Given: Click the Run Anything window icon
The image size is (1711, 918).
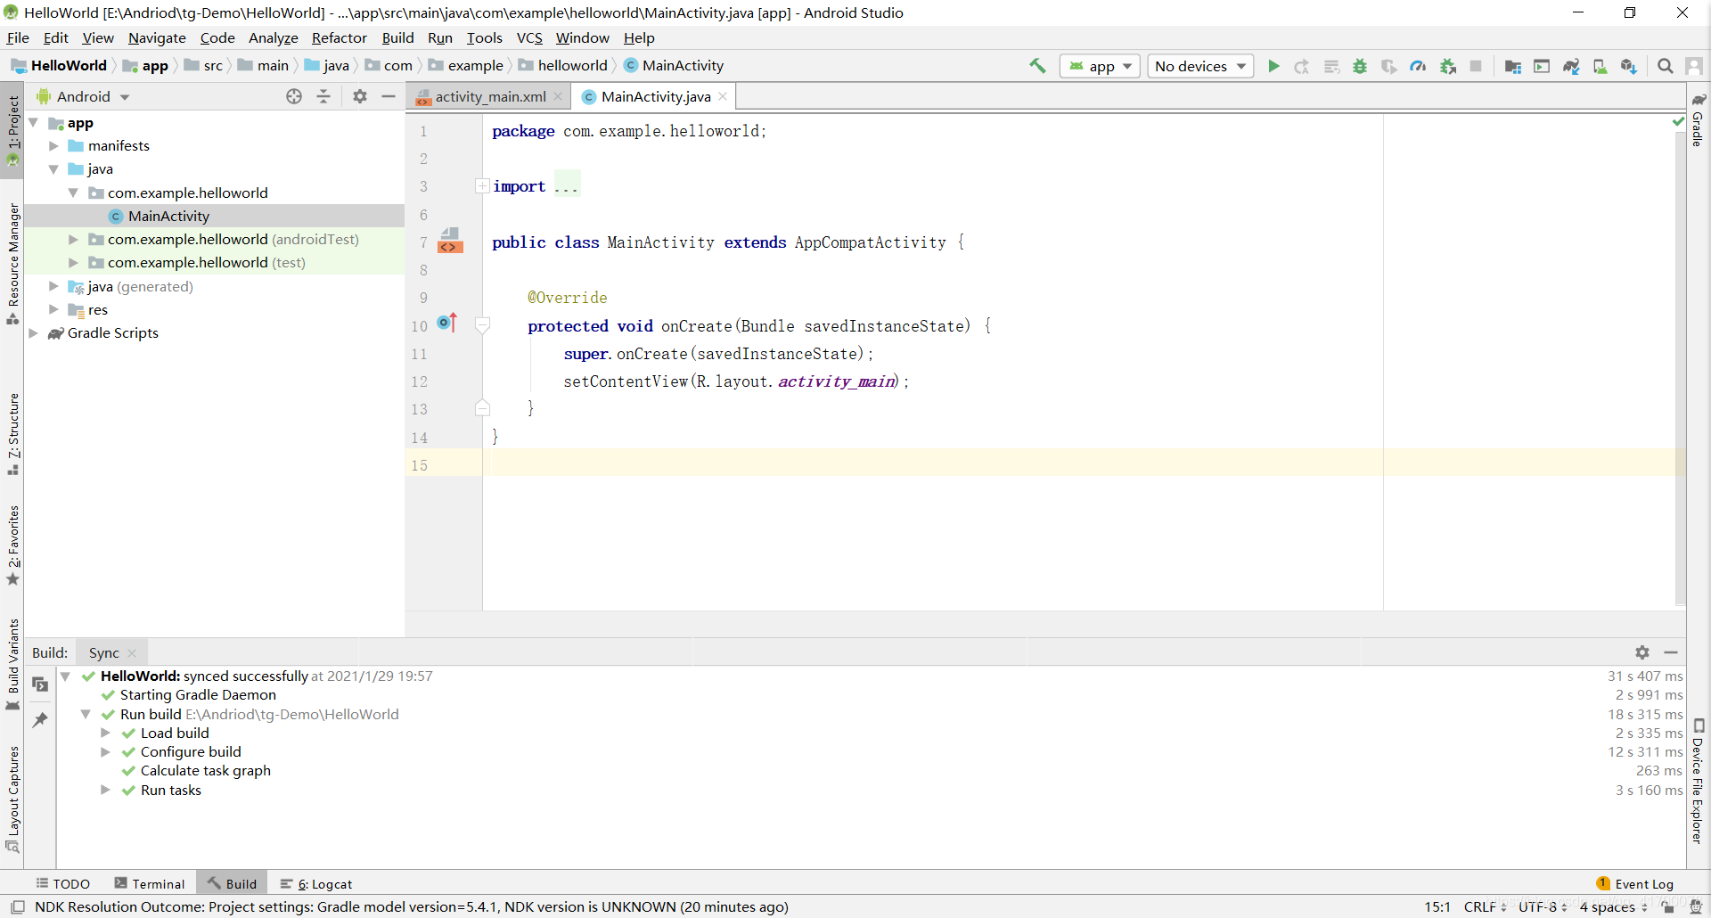Looking at the screenshot, I should (1542, 66).
